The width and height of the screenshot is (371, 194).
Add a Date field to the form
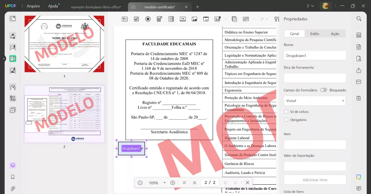pyautogui.click(x=206, y=19)
